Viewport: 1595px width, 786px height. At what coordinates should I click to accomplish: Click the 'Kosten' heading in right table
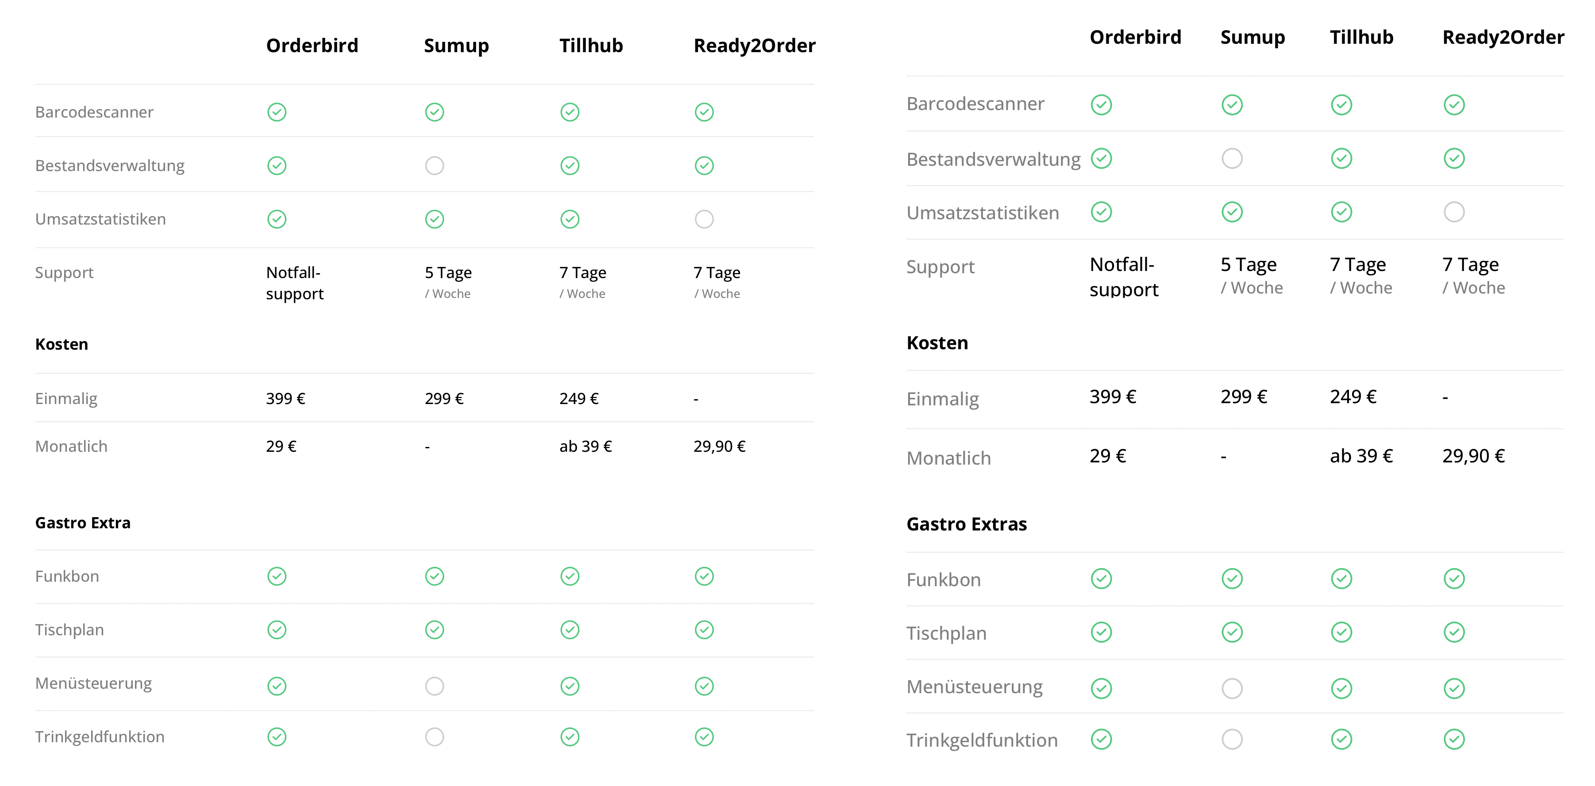tap(937, 343)
